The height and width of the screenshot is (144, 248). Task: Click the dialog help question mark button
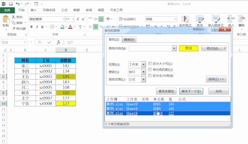215,29
